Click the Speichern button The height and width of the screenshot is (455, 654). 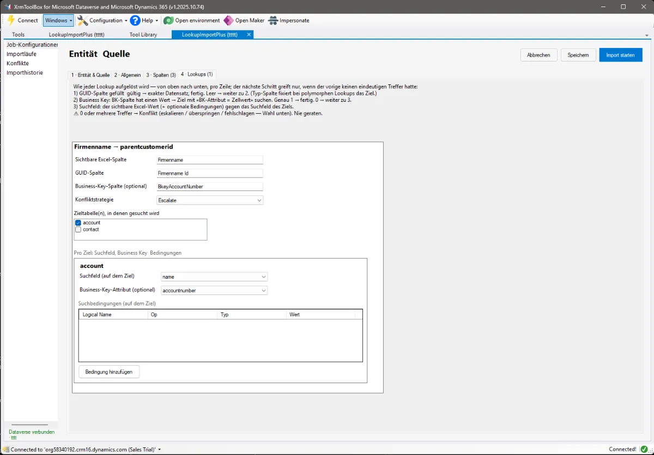pyautogui.click(x=578, y=55)
